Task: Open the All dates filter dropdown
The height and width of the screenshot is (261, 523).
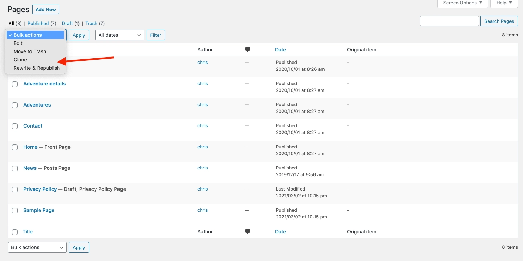Action: pos(120,35)
